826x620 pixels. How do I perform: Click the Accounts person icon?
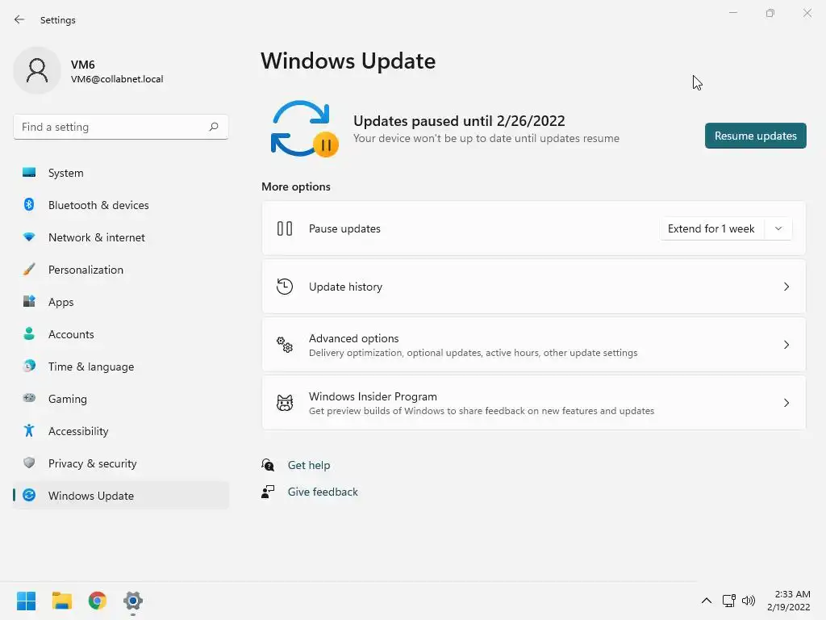(x=29, y=333)
